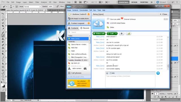Open Skype Conversation menu
This screenshot has height=102, width=181.
pyautogui.click(x=84, y=10)
